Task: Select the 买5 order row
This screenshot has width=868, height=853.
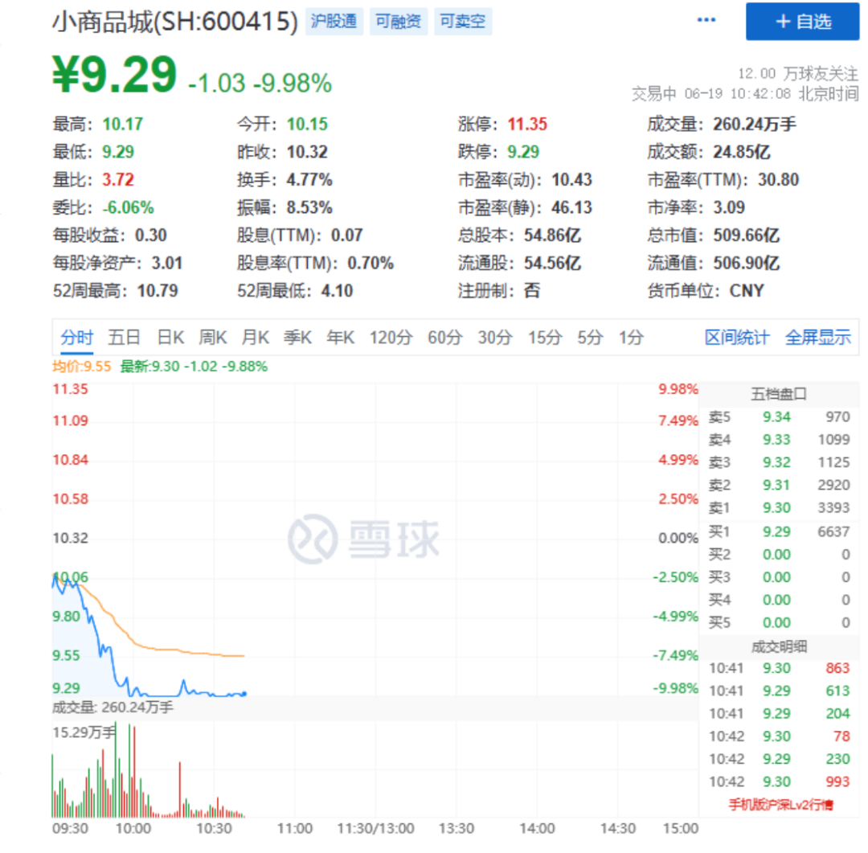Action: pos(779,622)
